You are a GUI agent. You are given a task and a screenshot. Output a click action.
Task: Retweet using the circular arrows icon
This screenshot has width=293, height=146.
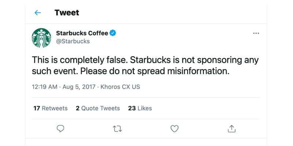point(118,129)
